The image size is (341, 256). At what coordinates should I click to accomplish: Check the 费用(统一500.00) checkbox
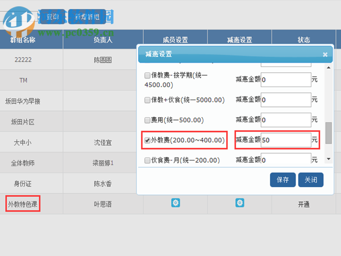point(147,120)
